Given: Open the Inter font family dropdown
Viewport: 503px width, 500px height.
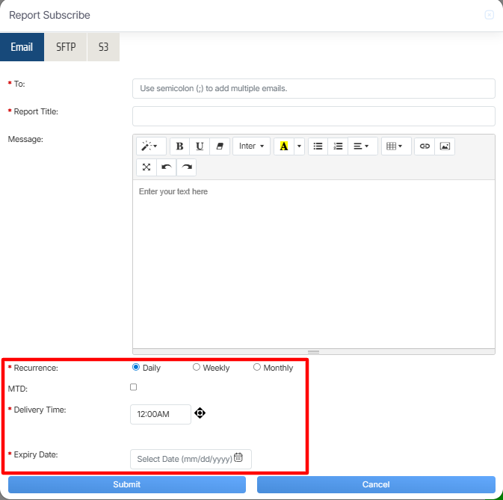Looking at the screenshot, I should pyautogui.click(x=251, y=146).
